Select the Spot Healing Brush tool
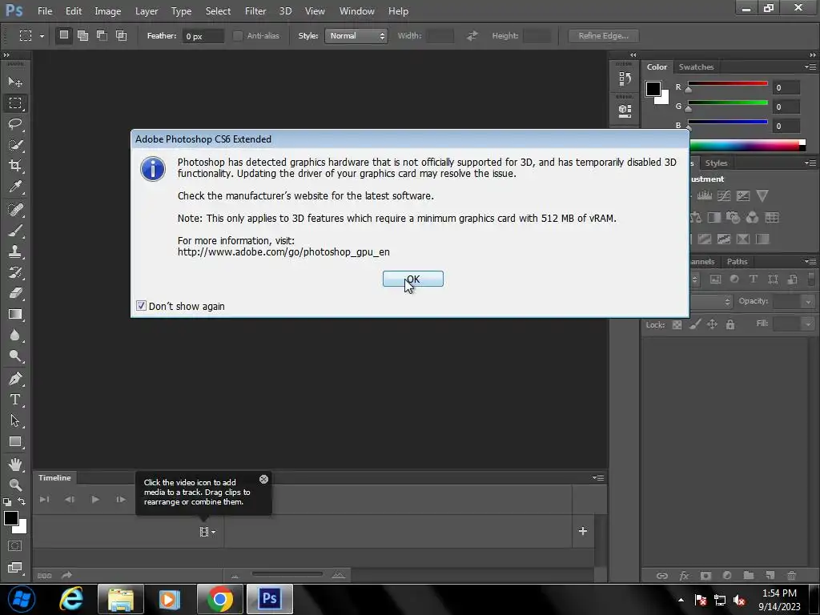820x615 pixels. pyautogui.click(x=15, y=210)
